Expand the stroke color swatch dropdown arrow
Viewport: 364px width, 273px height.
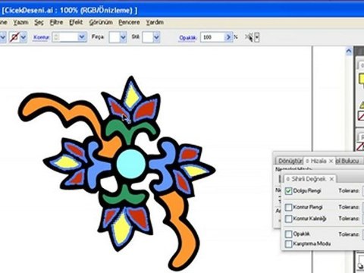click(x=24, y=37)
